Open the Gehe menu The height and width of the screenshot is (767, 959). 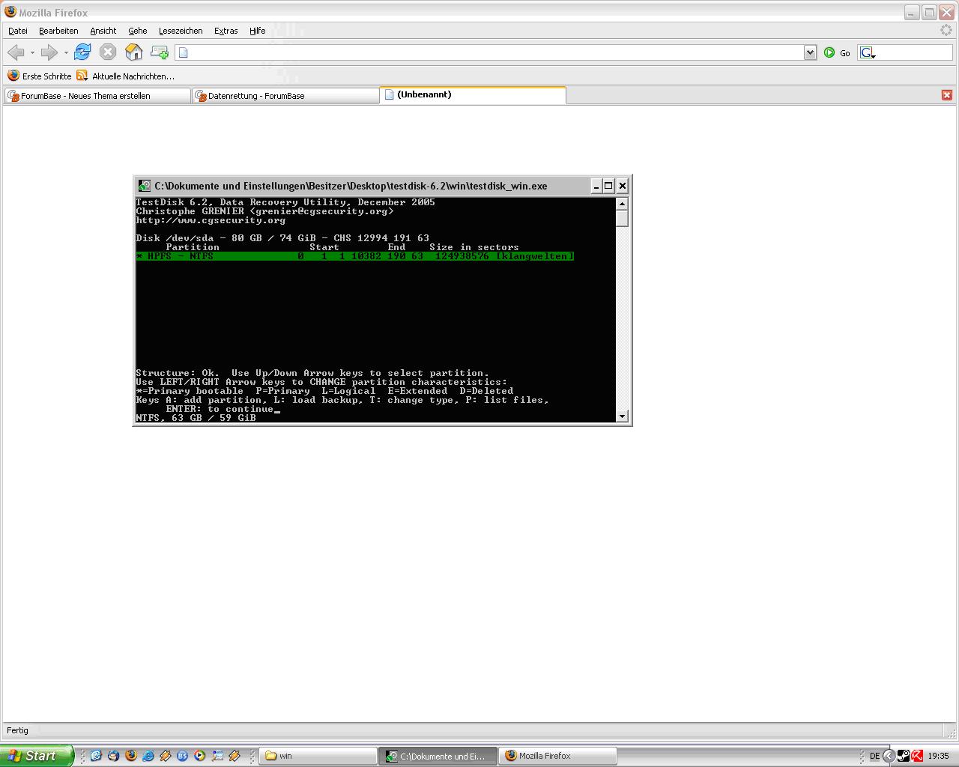137,31
